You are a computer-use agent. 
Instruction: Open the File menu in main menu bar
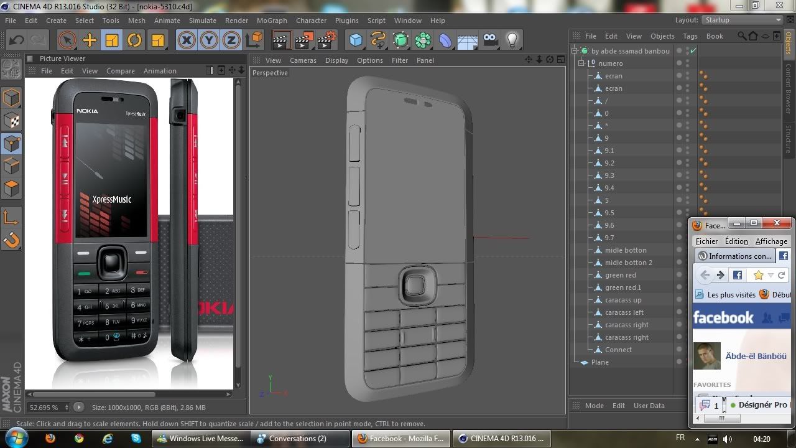pyautogui.click(x=11, y=21)
